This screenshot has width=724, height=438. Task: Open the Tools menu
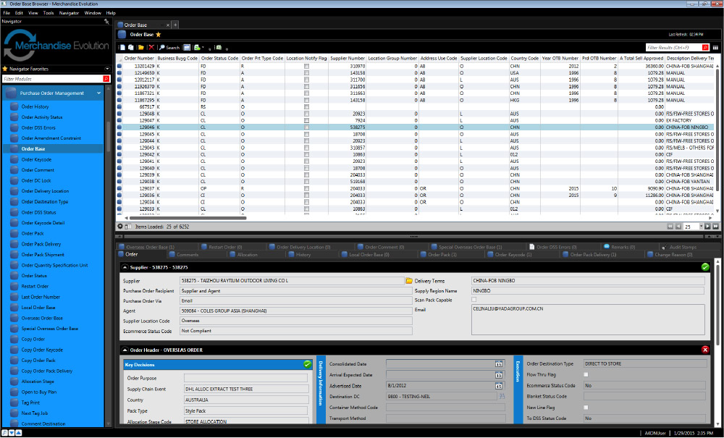pyautogui.click(x=49, y=13)
